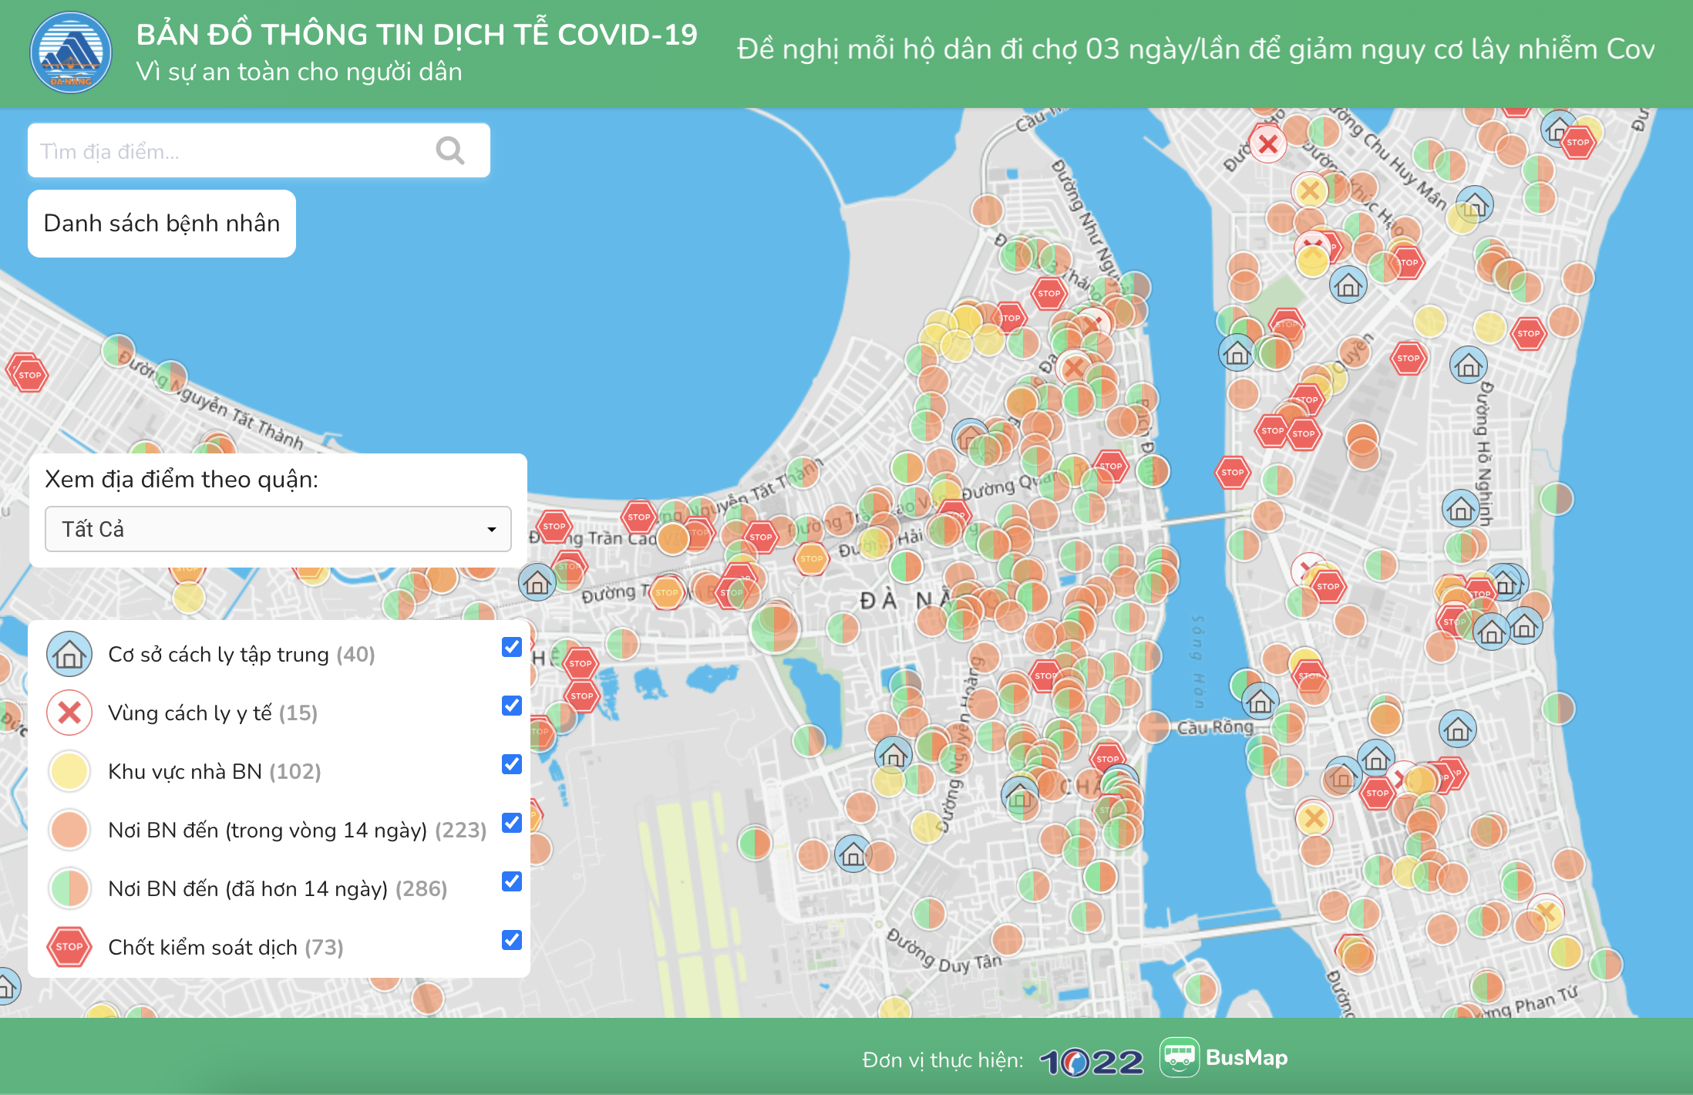Click 'BẢN ĐỒ THÔNG TIN DỊCH TỄ COVID-19' title
Image resolution: width=1693 pixels, height=1095 pixels.
pos(417,35)
